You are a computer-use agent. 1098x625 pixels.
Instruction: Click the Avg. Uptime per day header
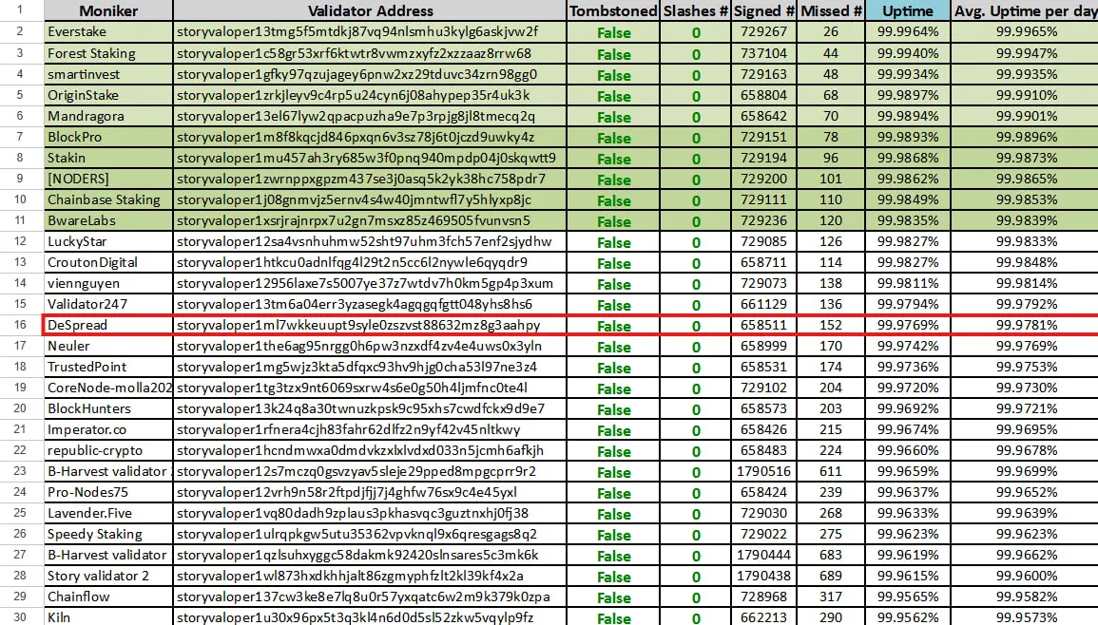1025,10
